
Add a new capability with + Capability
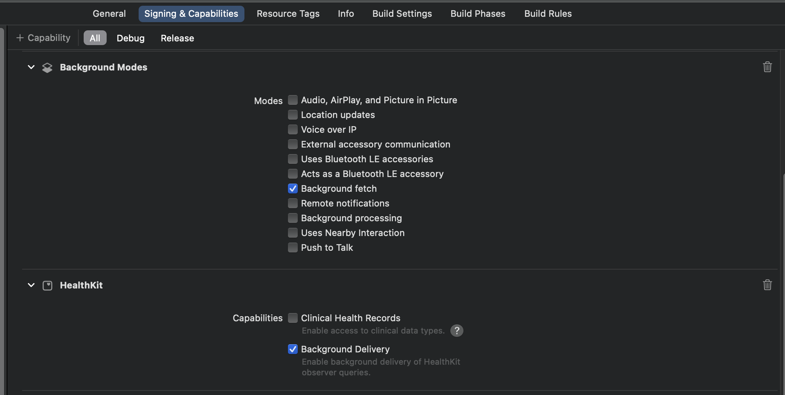(43, 38)
